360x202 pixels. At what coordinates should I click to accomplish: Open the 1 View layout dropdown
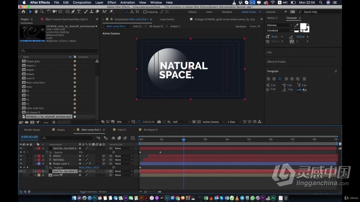click(x=234, y=122)
